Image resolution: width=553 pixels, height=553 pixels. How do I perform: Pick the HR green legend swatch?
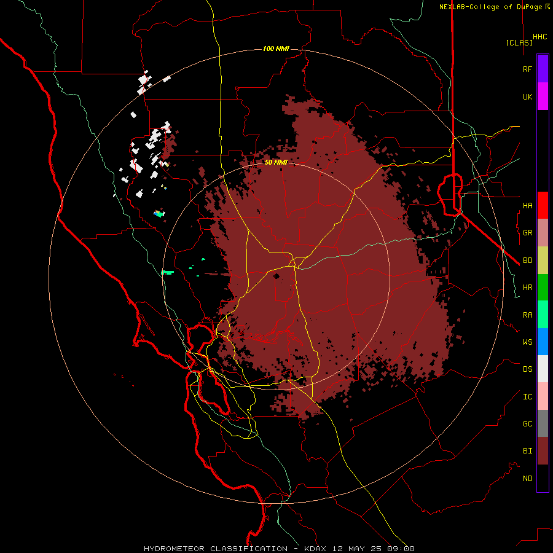[543, 288]
